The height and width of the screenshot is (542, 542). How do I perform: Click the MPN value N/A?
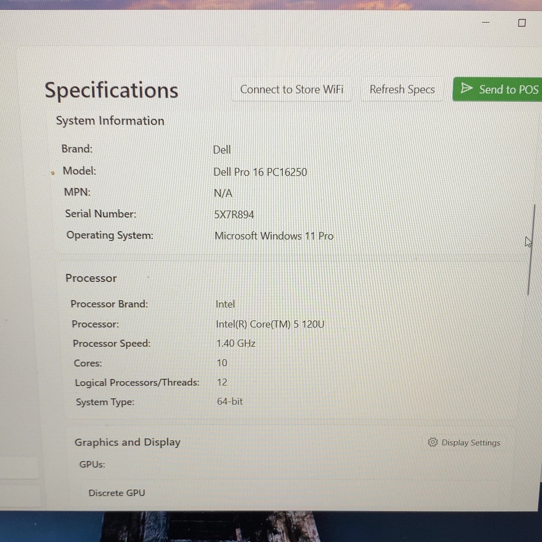tap(223, 193)
